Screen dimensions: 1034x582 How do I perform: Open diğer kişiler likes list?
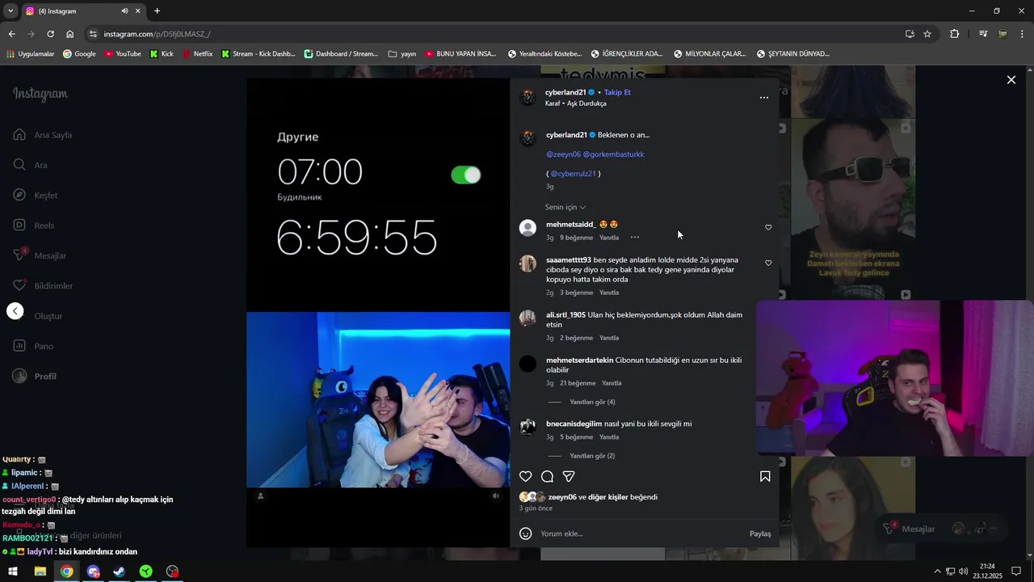[x=607, y=497]
